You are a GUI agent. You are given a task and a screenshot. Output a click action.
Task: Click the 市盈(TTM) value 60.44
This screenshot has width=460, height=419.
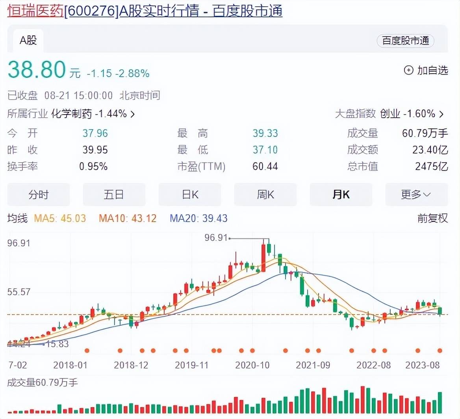click(265, 167)
